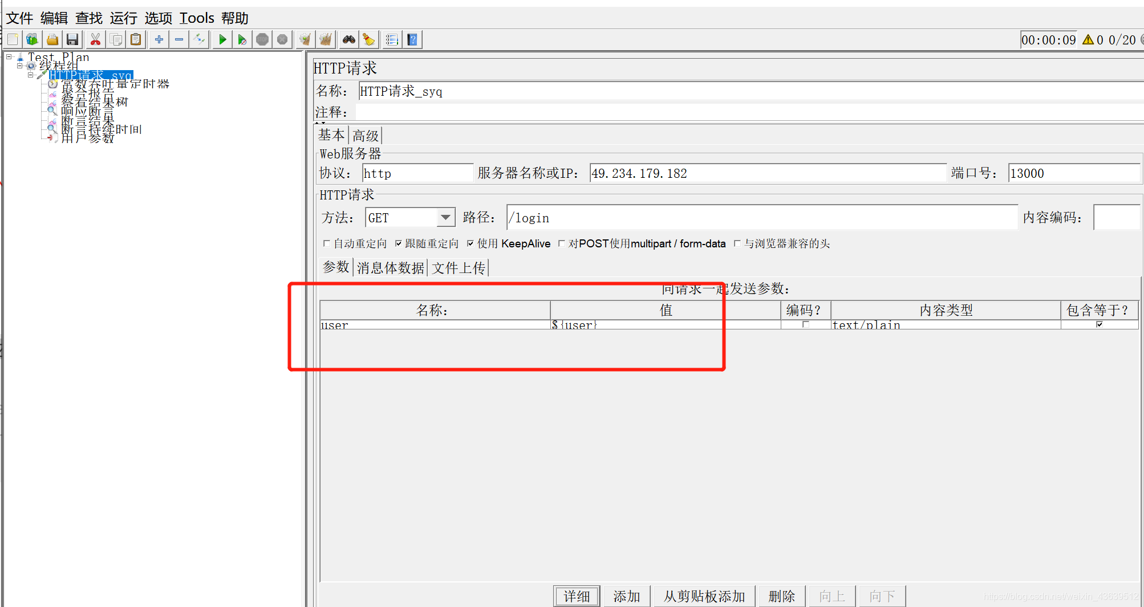Click the 名称 input field
Screen dimensions: 1144x607
click(x=751, y=91)
